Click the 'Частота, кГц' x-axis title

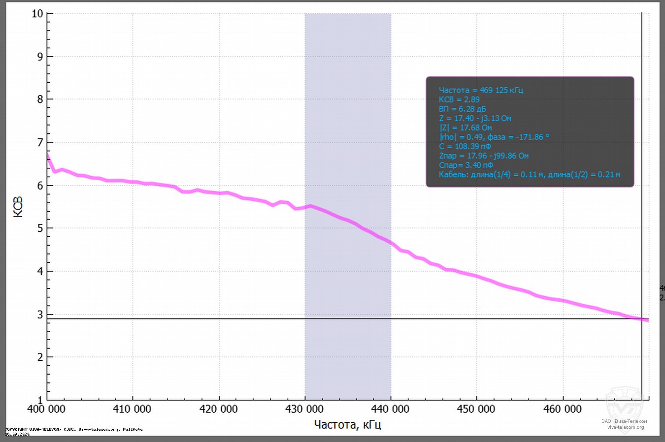pyautogui.click(x=347, y=424)
